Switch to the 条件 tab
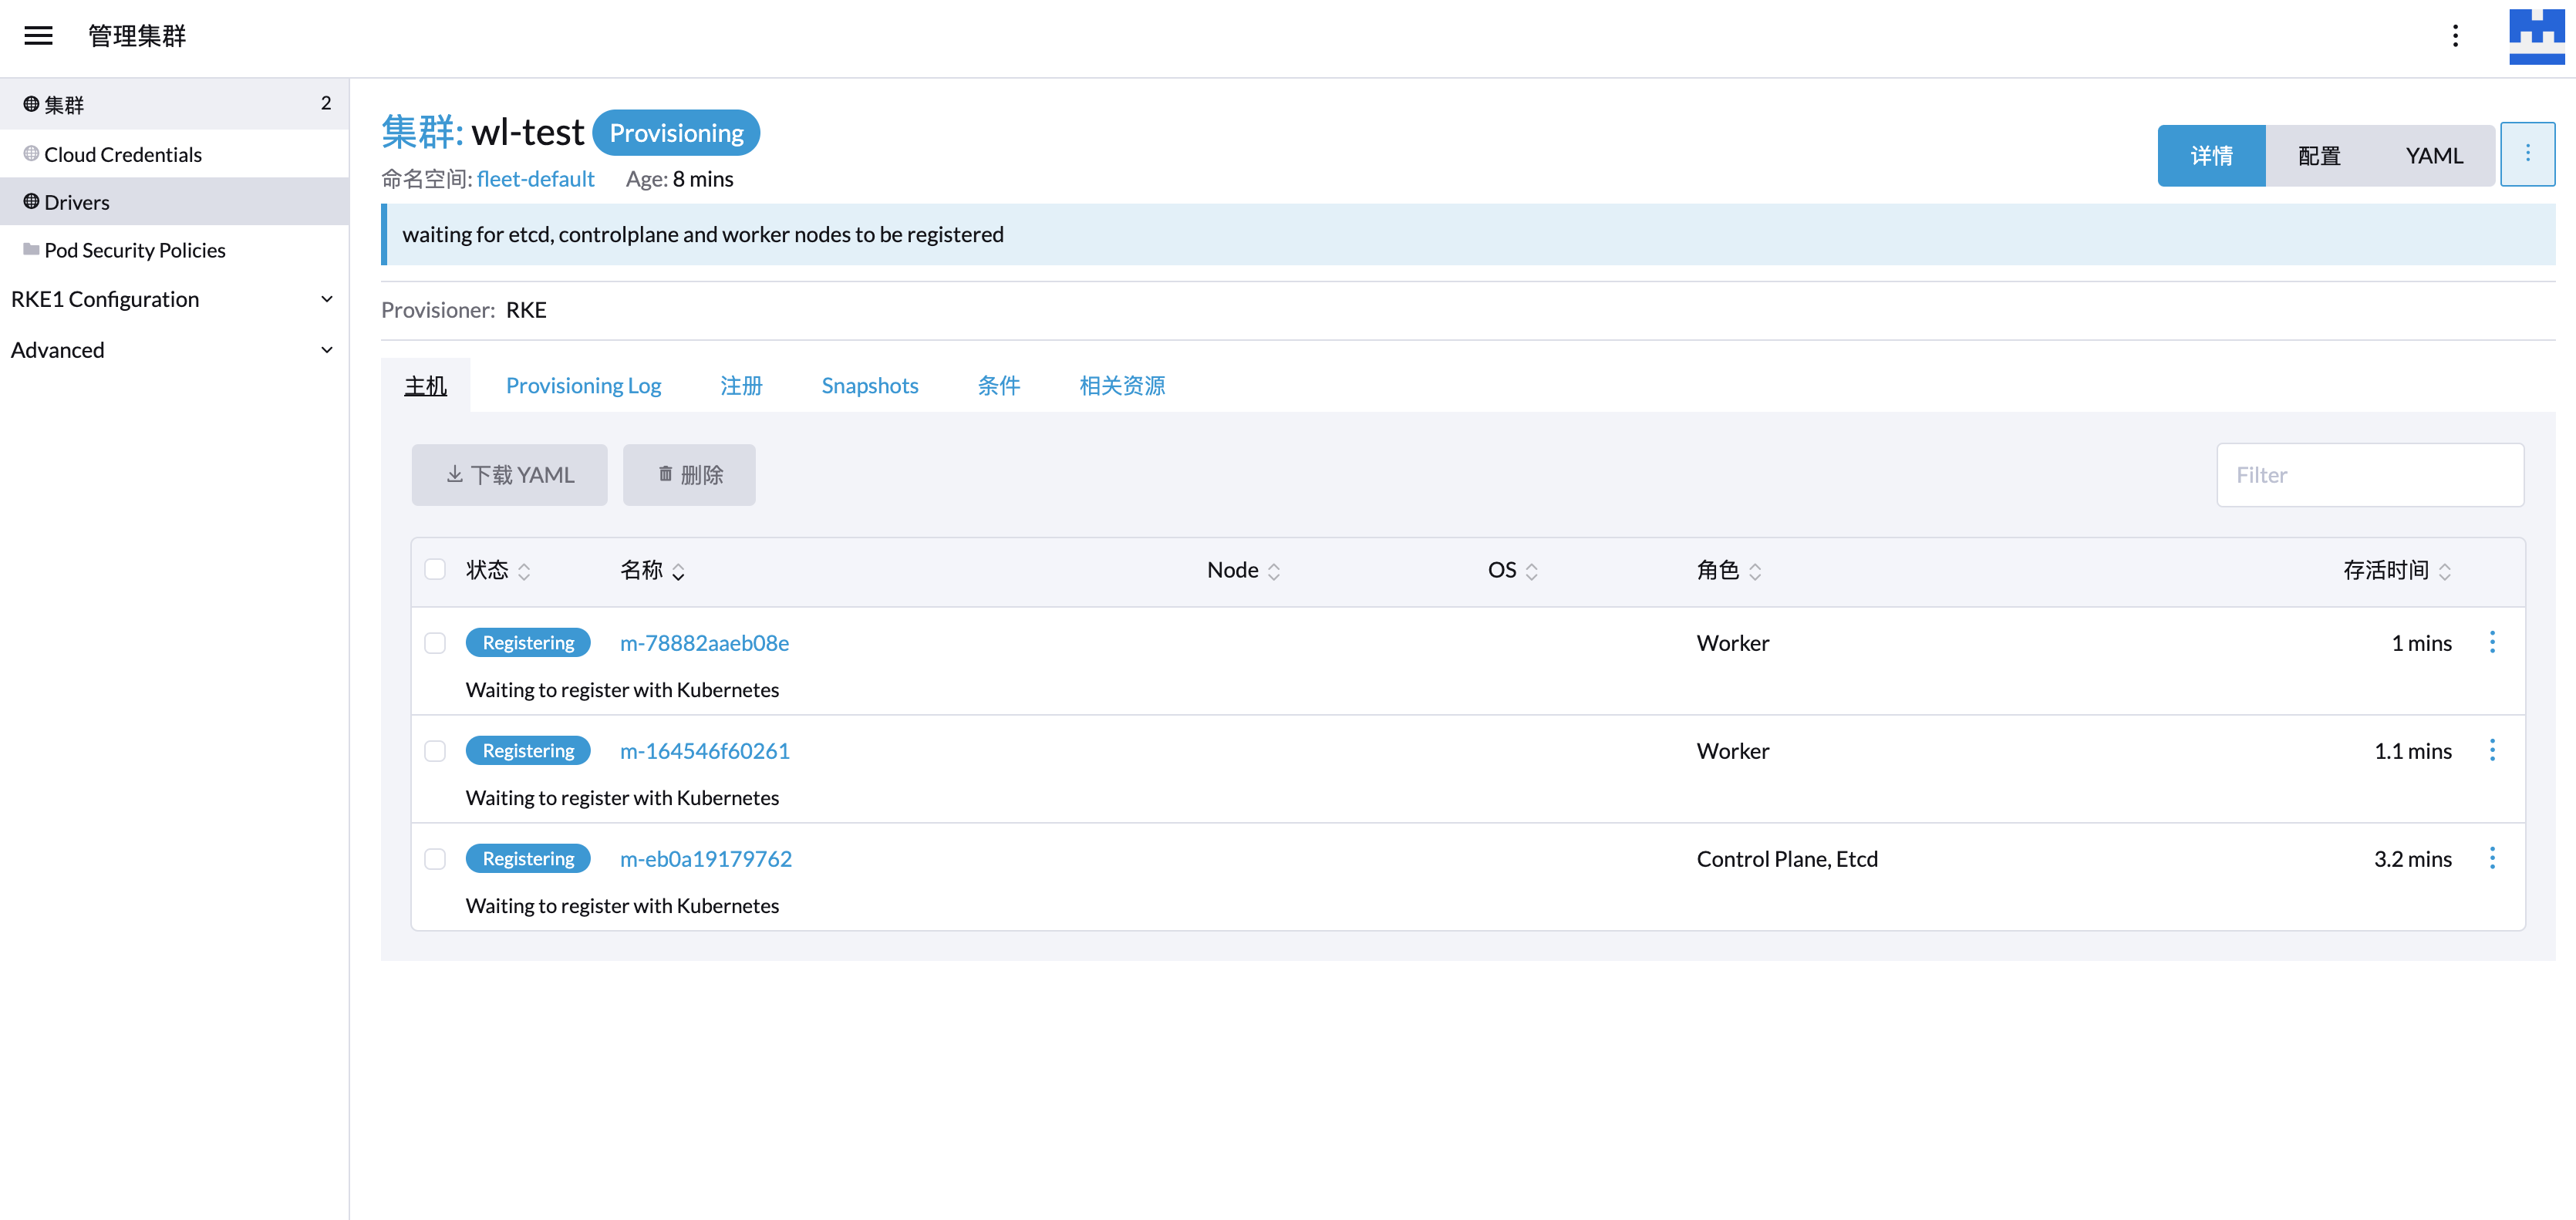Screen dimensions: 2576x1220 (x=998, y=385)
